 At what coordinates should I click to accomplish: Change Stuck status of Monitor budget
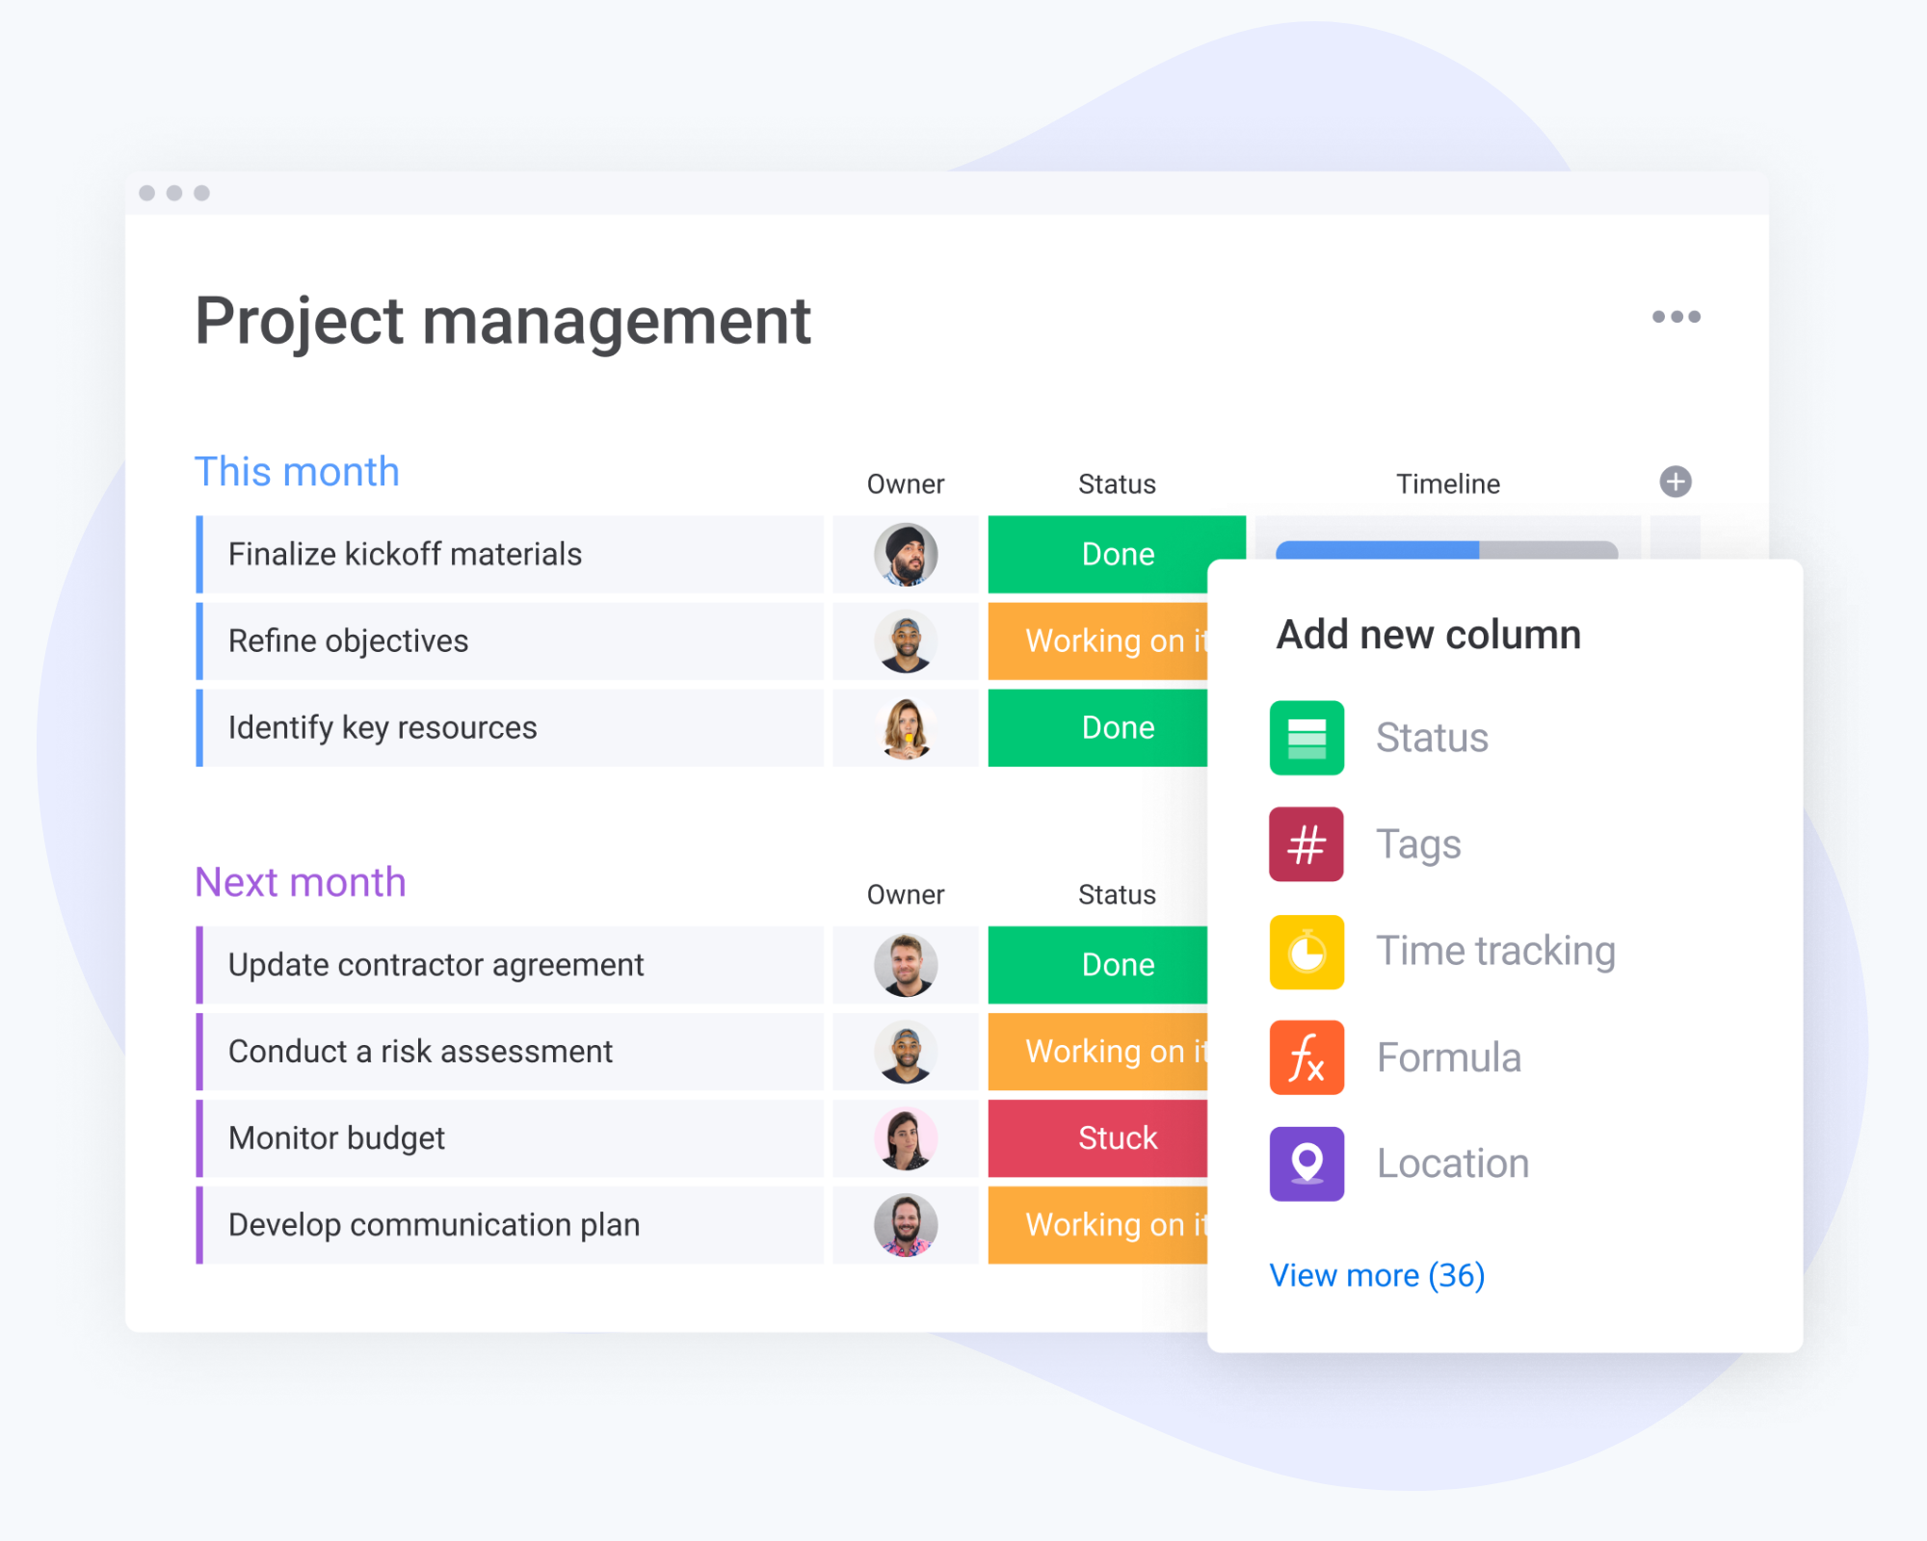click(x=1097, y=1138)
